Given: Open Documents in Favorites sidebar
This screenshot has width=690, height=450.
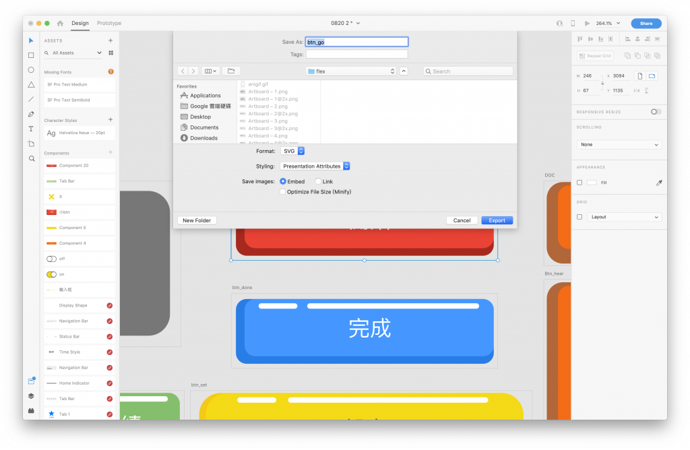Looking at the screenshot, I should [x=199, y=127].
